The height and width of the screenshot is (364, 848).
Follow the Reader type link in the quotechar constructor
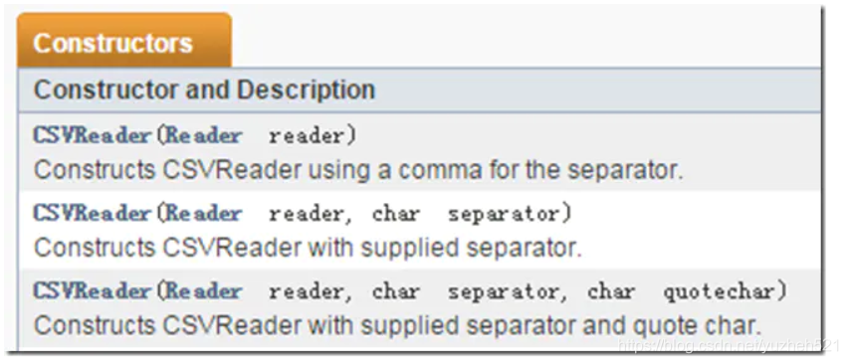click(x=203, y=291)
